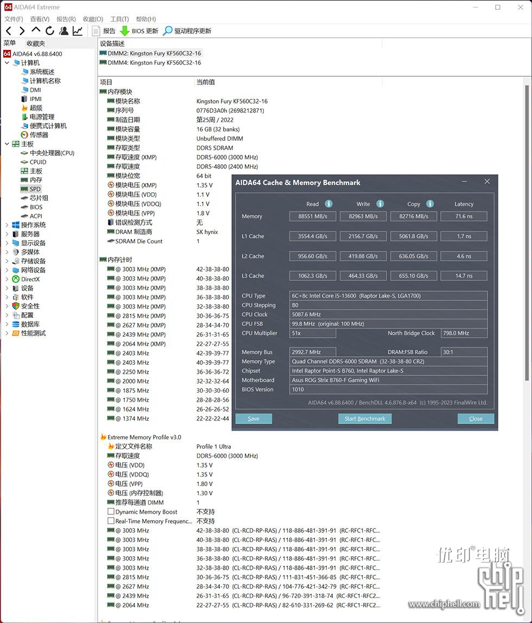Click the Refresh toolbar icon
This screenshot has height=623, width=532.
point(49,30)
